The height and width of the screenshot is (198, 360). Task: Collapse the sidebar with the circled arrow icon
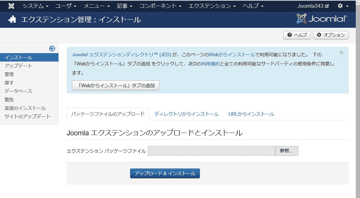[52, 49]
